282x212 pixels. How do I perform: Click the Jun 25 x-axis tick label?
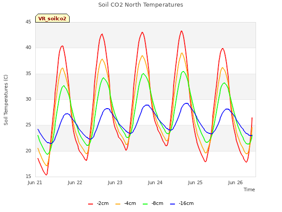195,182
